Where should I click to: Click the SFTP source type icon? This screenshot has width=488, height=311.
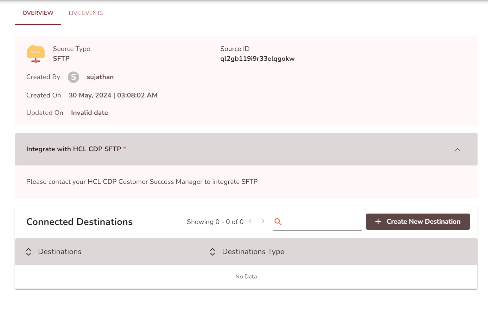[x=36, y=54]
